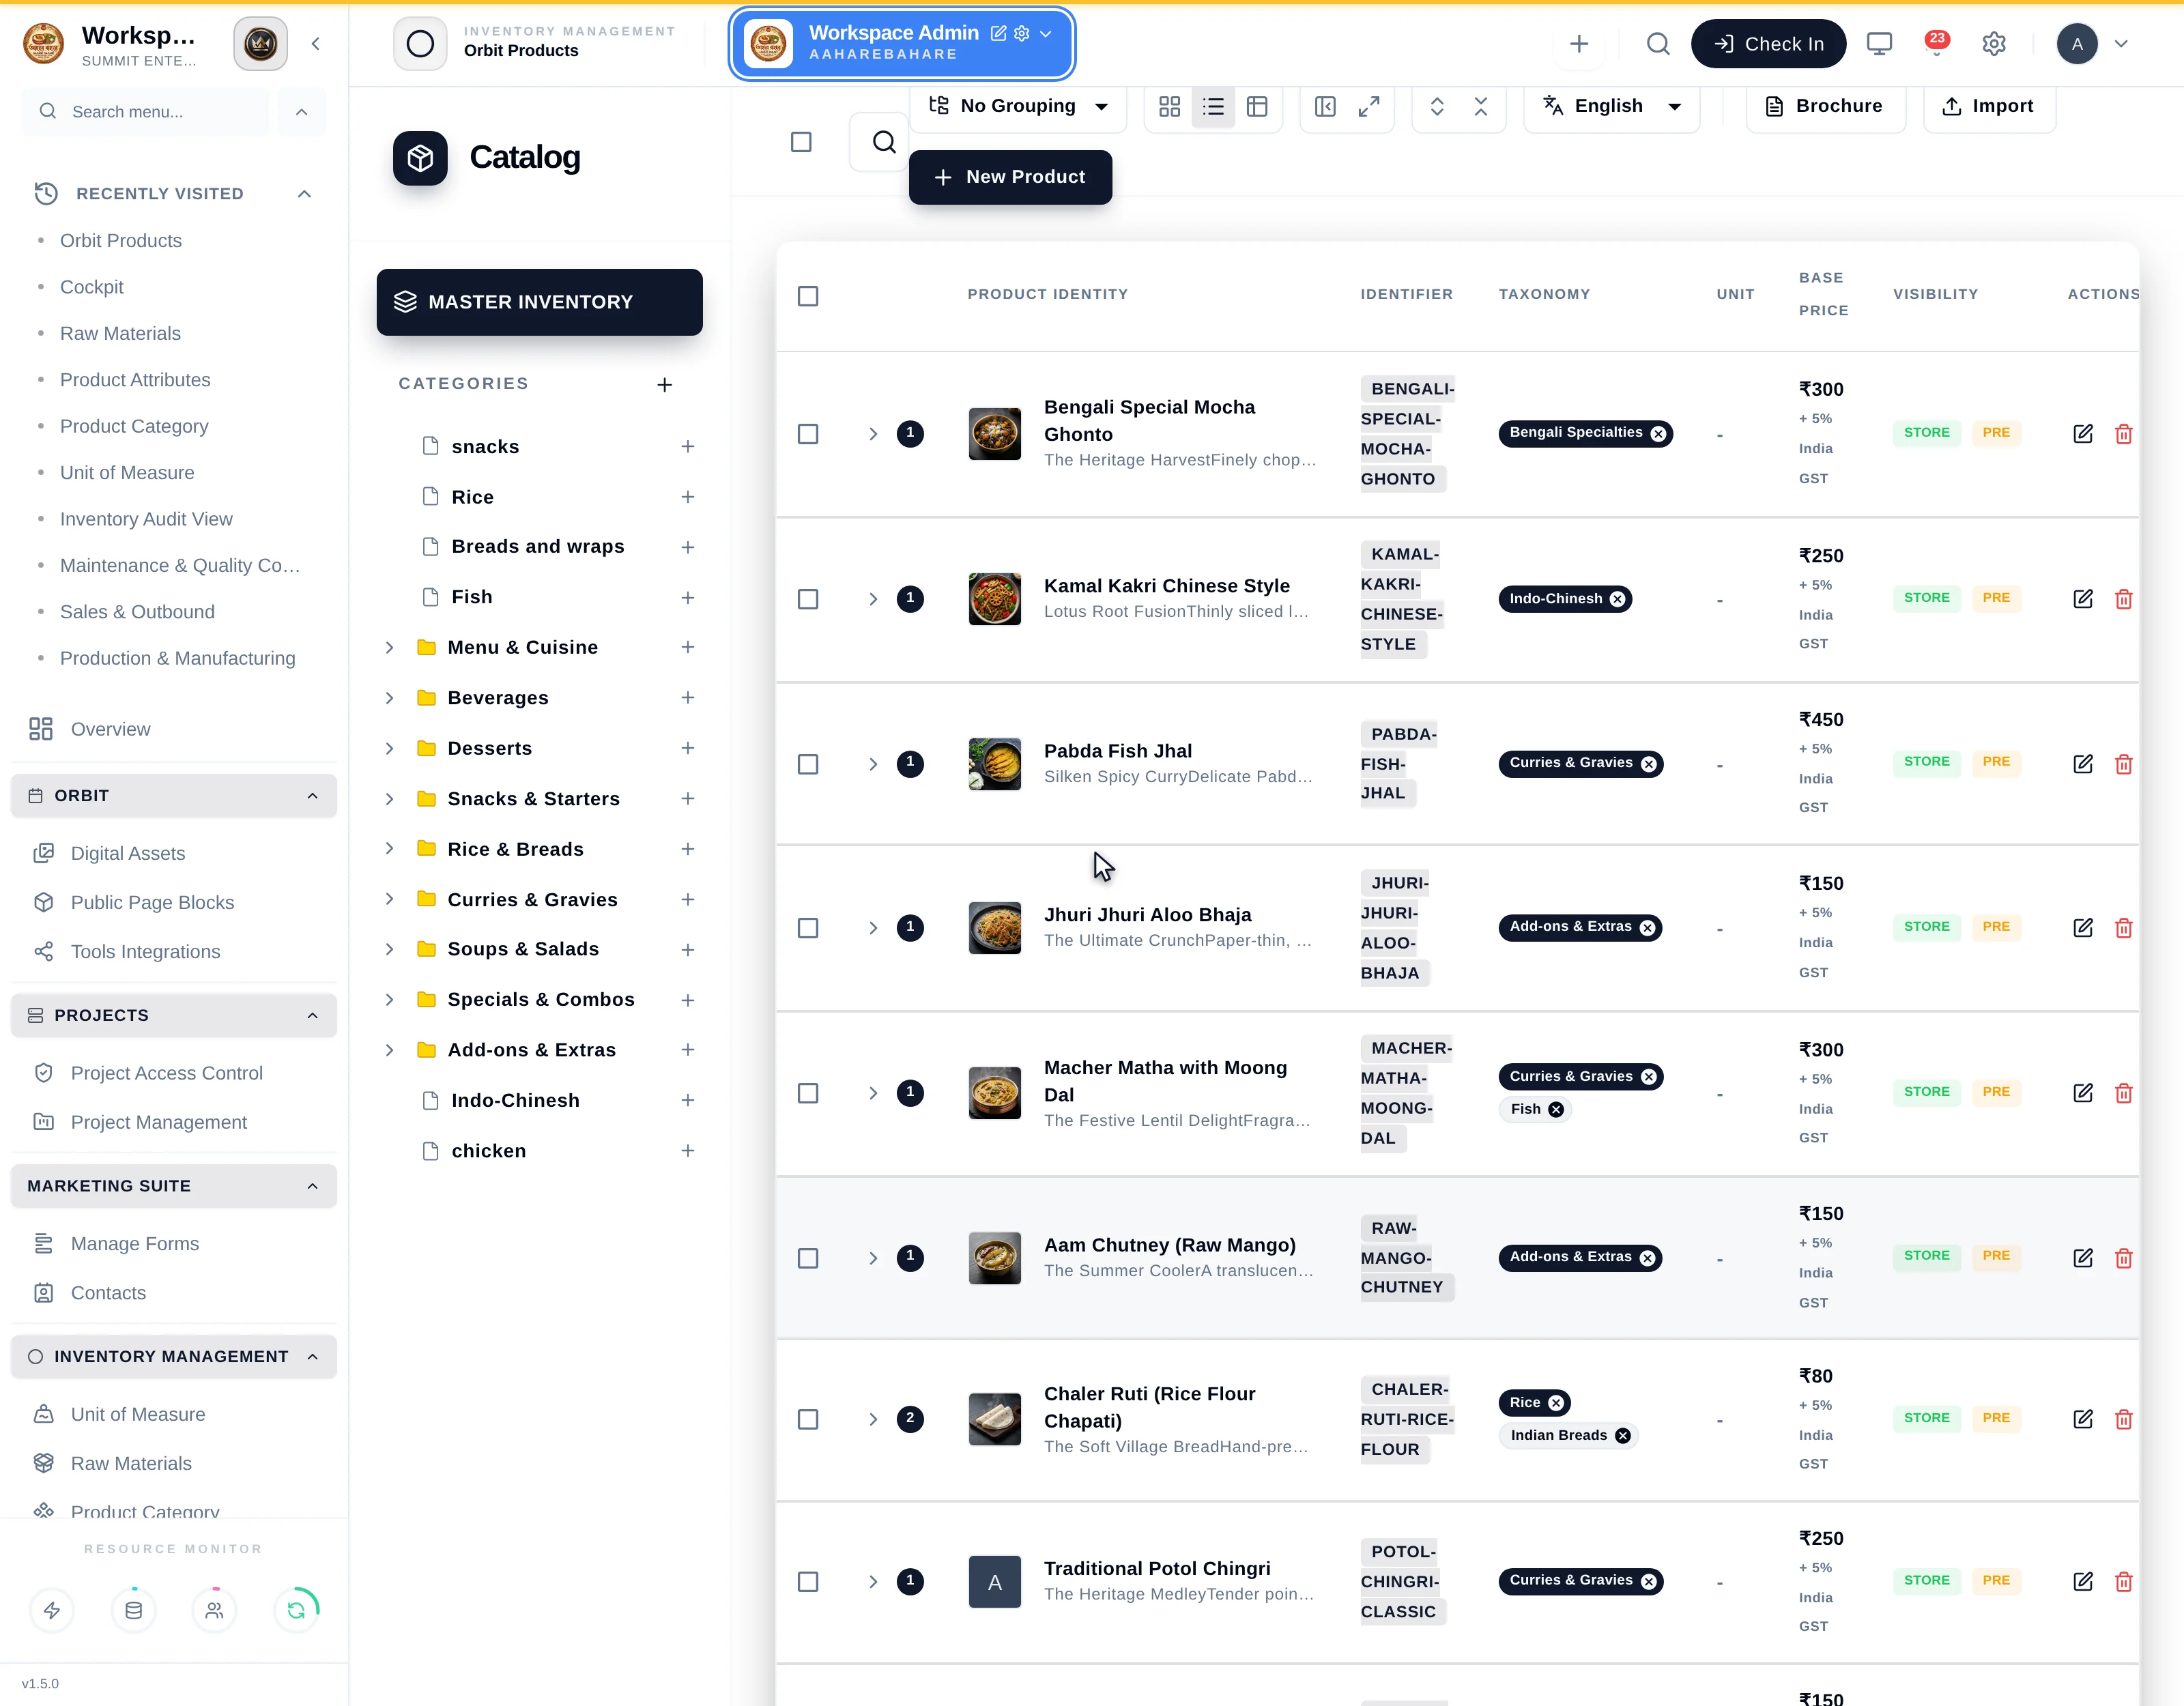Viewport: 2184px width, 1706px height.
Task: Click the monitor display icon
Action: [1879, 44]
